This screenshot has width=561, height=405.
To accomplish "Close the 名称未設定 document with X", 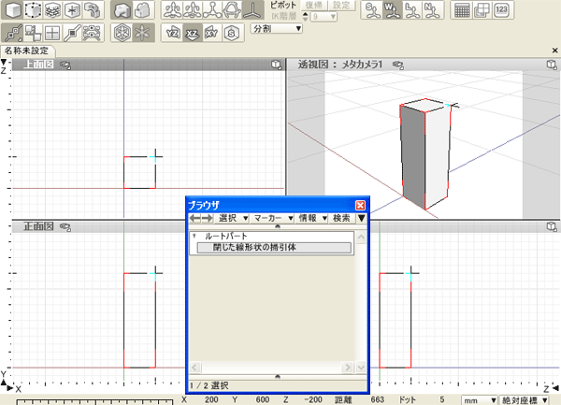I will click(x=554, y=51).
